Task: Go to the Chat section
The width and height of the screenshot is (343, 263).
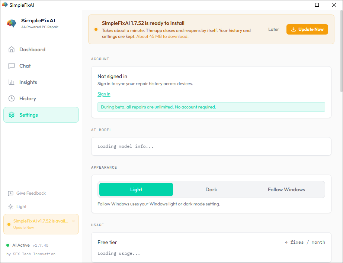Action: [41, 66]
